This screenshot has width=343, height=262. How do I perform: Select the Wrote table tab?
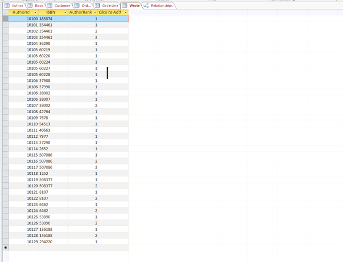[x=131, y=6]
